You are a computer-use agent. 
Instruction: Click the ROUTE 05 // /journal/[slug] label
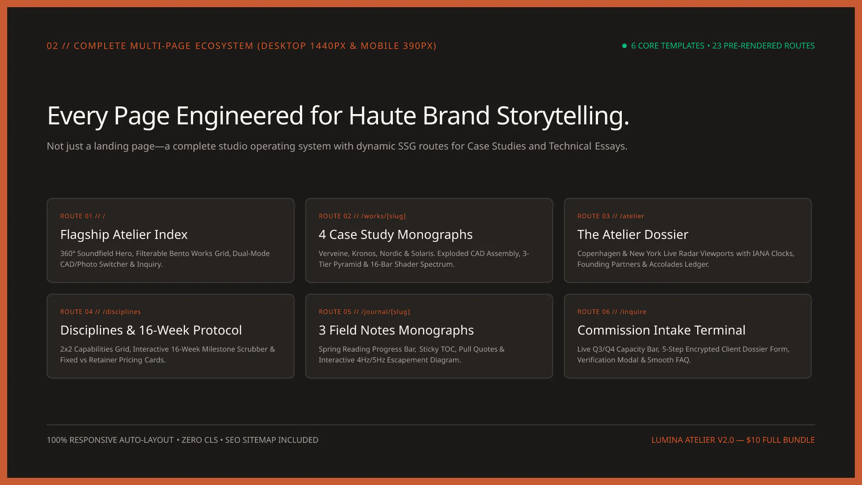(x=364, y=312)
